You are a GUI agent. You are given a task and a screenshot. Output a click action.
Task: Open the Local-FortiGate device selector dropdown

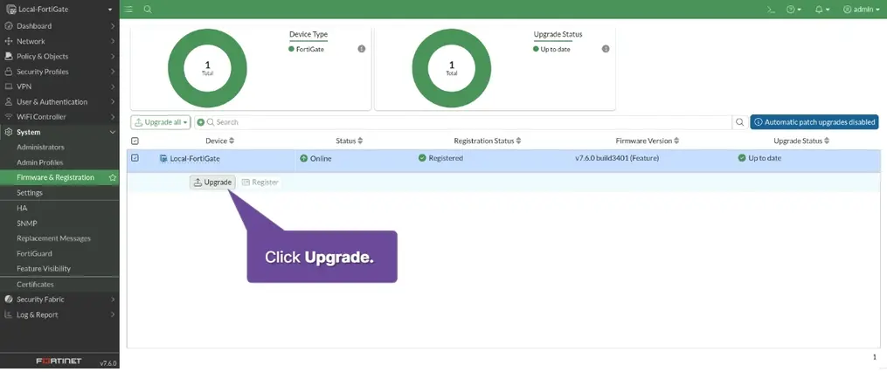pos(59,9)
